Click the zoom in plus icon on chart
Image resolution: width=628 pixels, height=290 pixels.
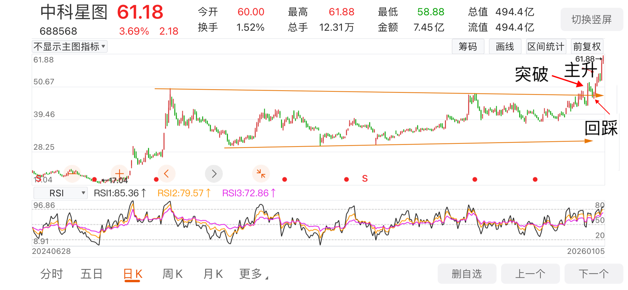tap(119, 173)
